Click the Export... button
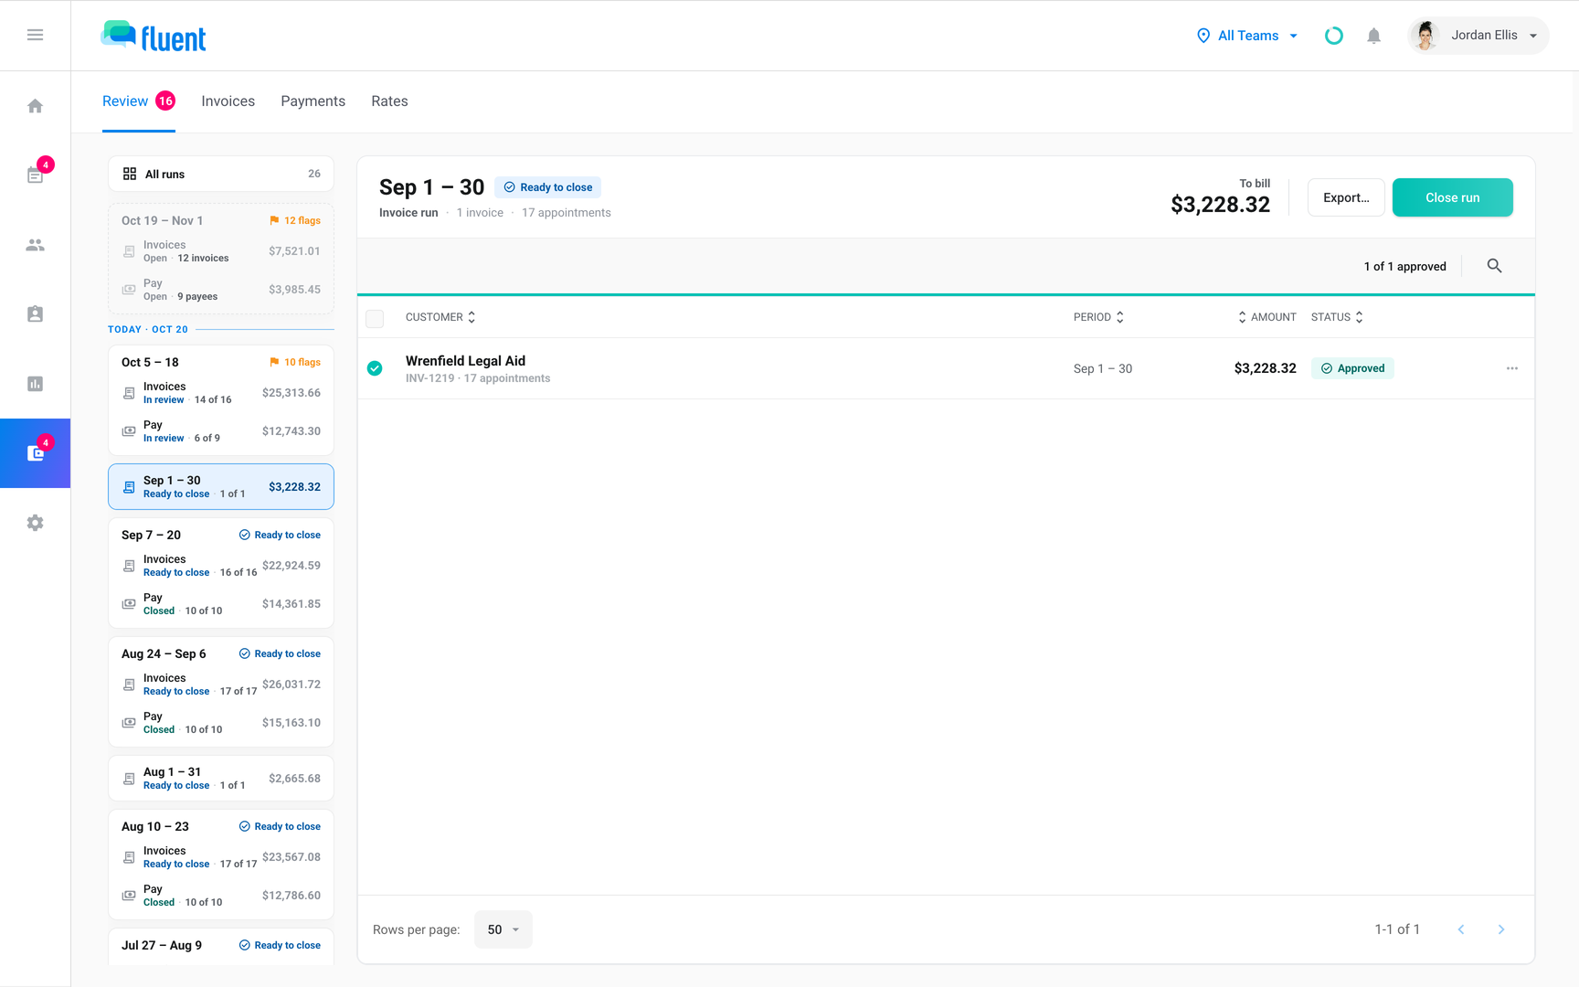 1346,197
